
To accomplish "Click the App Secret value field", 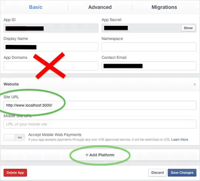I will (141, 28).
